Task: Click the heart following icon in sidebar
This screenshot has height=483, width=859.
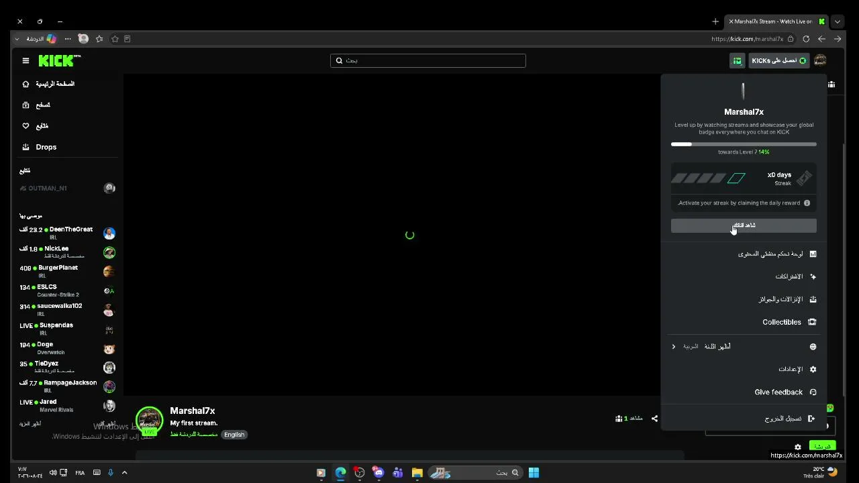Action: tap(26, 125)
